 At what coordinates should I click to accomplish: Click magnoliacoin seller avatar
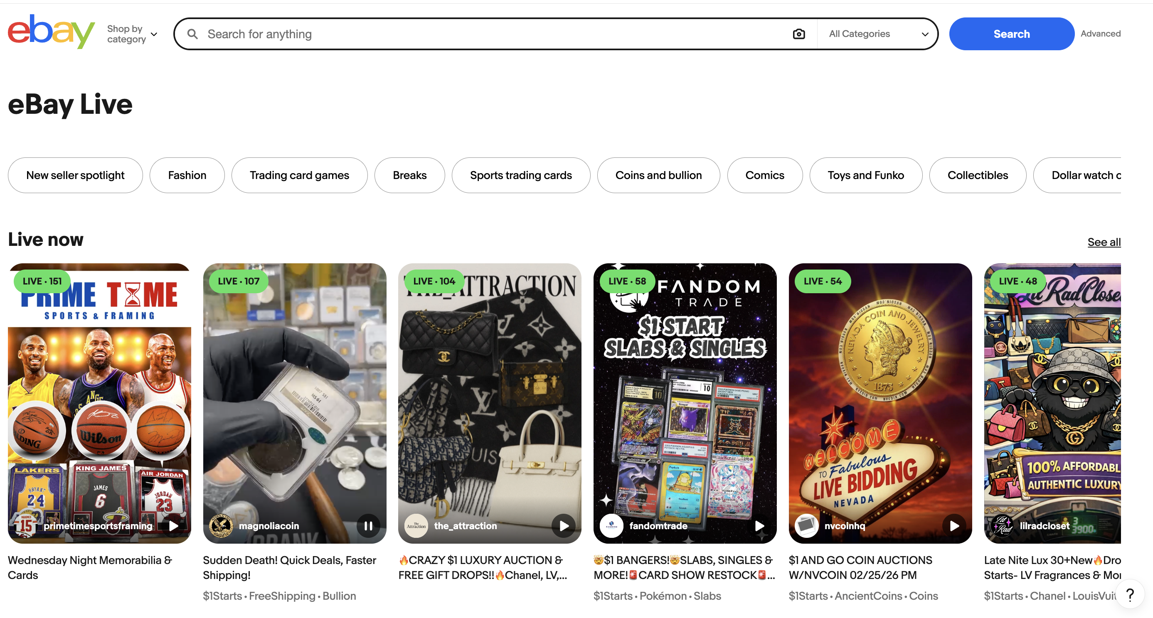(x=221, y=525)
